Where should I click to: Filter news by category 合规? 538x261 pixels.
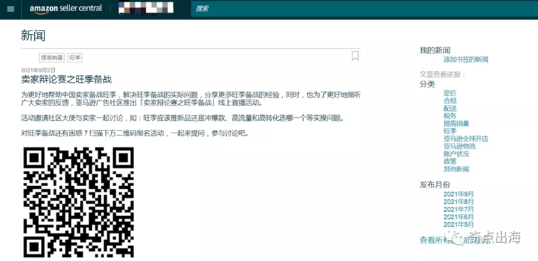[x=450, y=101]
